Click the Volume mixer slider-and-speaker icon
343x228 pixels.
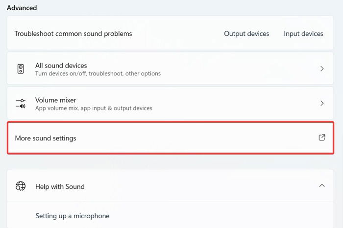pyautogui.click(x=21, y=103)
